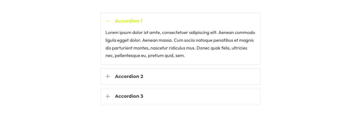Click empty header space right of Accordion 1 title

point(201,21)
